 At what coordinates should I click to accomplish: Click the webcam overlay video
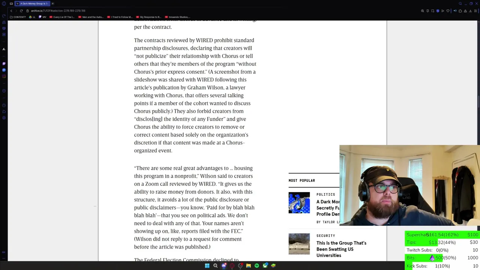coord(409,185)
